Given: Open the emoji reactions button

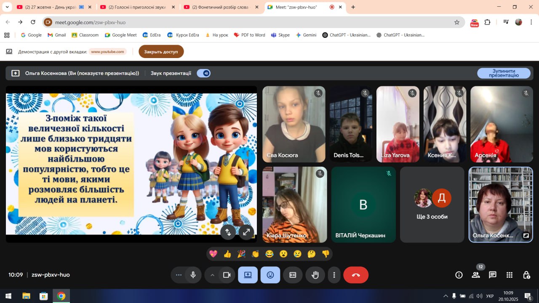Looking at the screenshot, I should [x=270, y=275].
